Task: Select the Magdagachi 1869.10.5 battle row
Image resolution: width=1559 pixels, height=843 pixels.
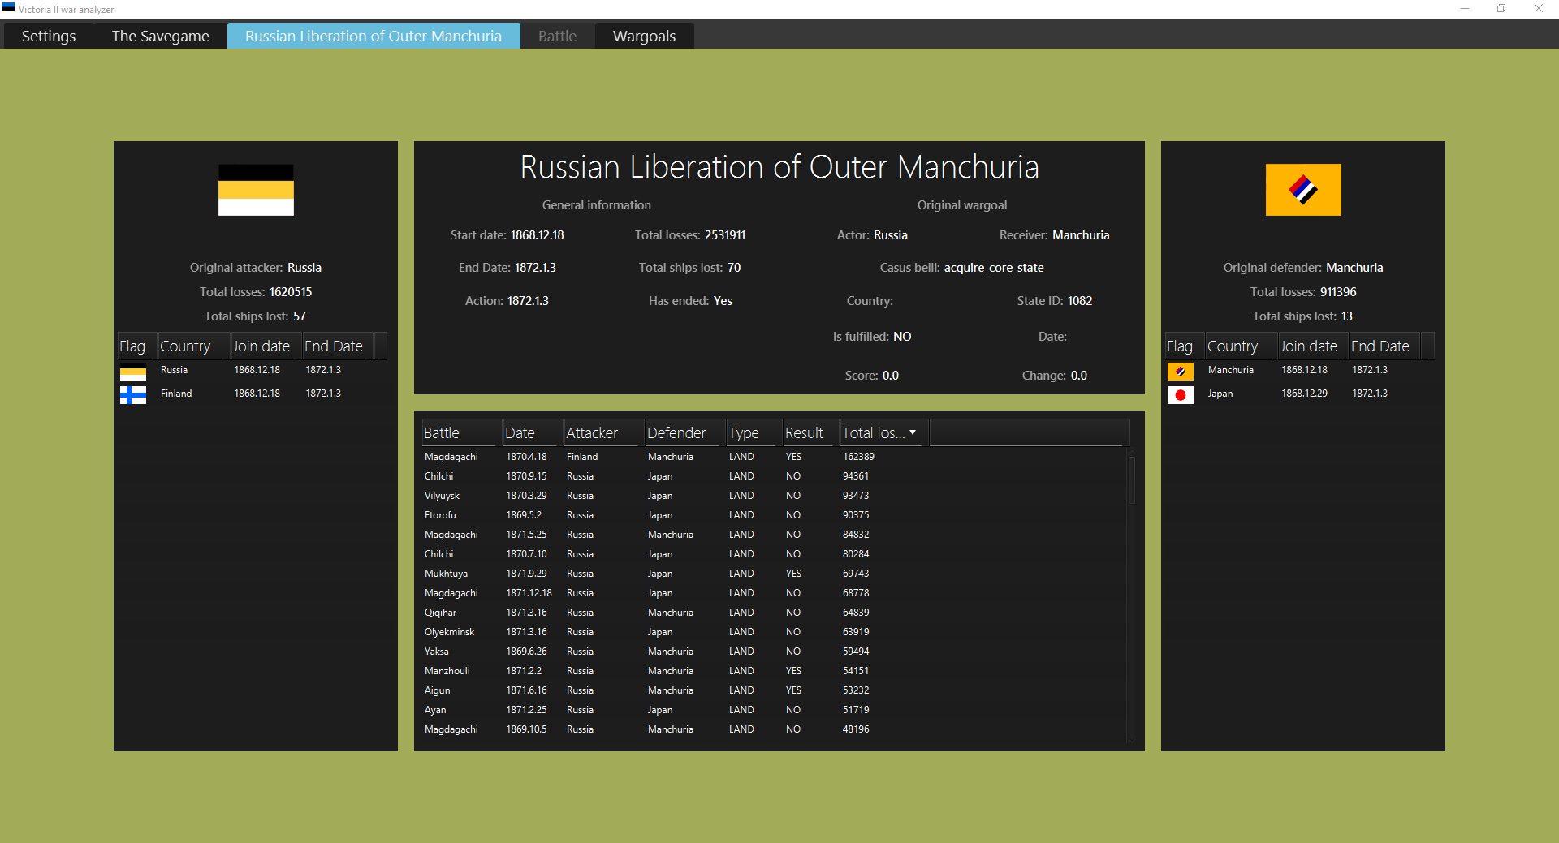Action: coord(775,729)
